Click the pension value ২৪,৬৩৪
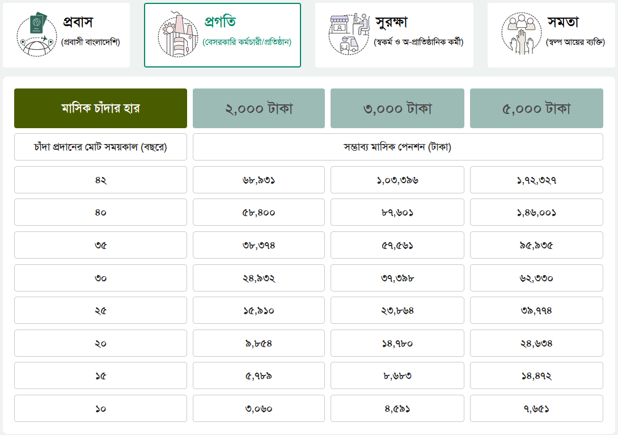618x435 pixels. (x=536, y=343)
